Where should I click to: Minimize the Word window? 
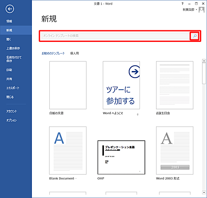pyautogui.click(x=189, y=4)
